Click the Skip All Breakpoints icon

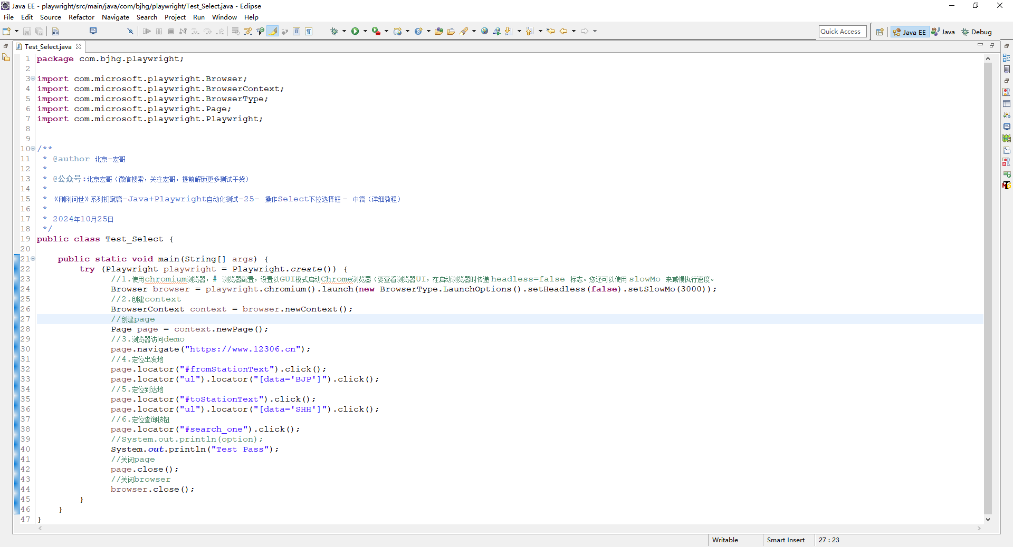click(x=130, y=32)
